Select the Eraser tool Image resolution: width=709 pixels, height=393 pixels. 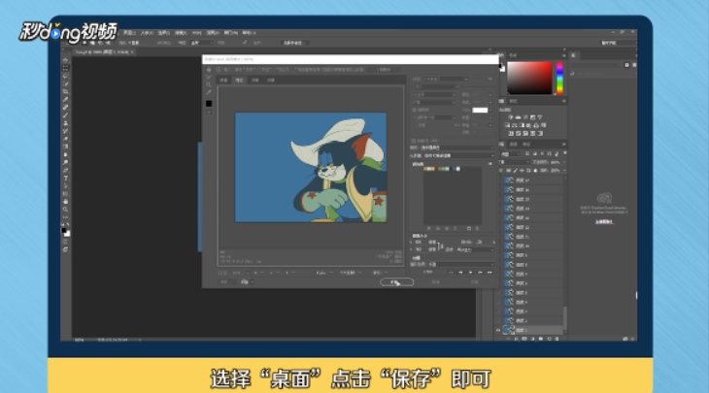point(66,139)
